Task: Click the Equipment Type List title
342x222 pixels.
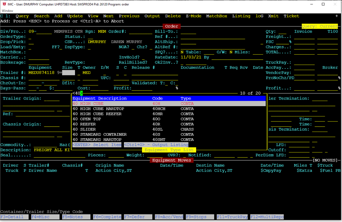Action: point(169,150)
